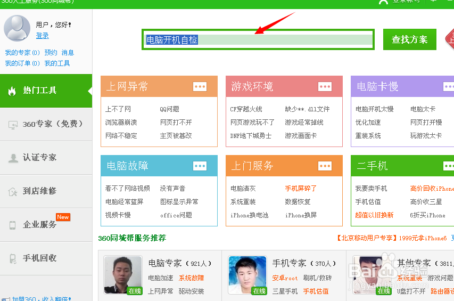Screen dimensions: 454x301
Task: Click the search input with 电脑开机自检
Action: pos(258,39)
